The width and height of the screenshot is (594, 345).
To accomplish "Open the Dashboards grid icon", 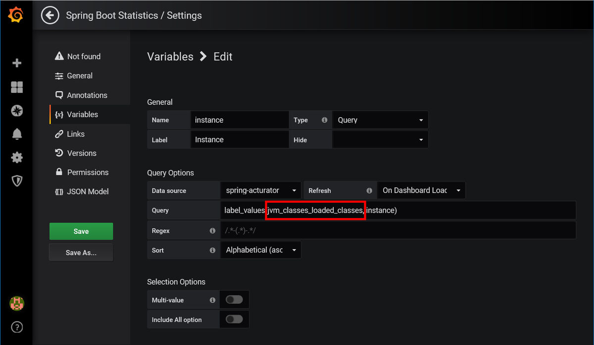I will (x=17, y=87).
